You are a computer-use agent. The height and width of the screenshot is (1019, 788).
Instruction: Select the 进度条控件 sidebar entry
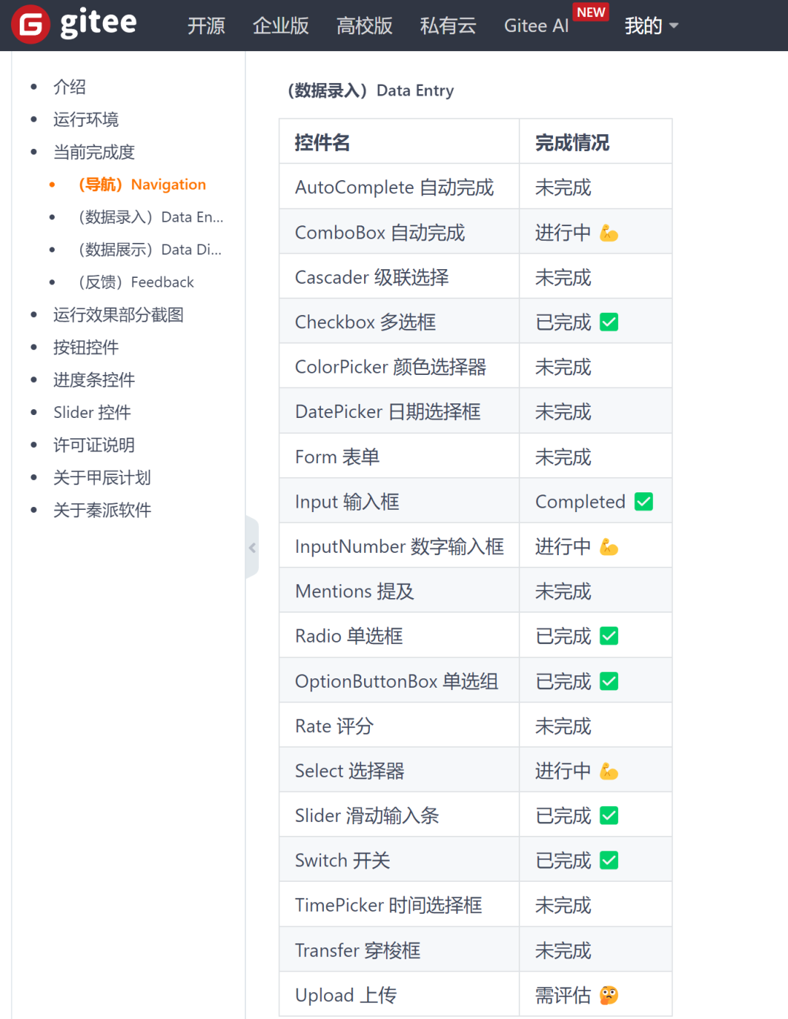pyautogui.click(x=93, y=380)
